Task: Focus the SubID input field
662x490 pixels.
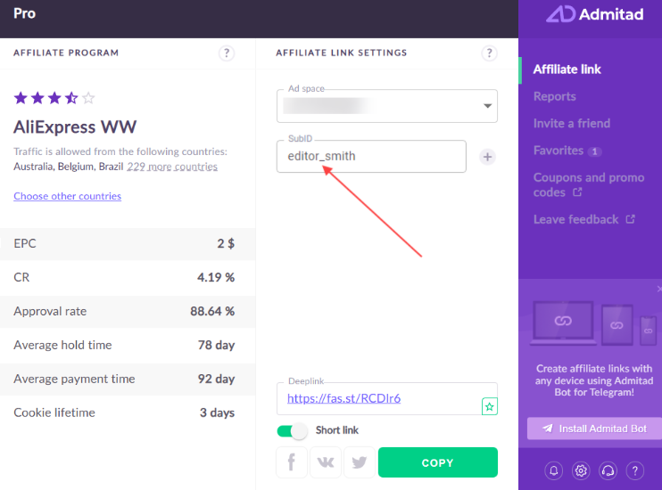Action: (371, 157)
